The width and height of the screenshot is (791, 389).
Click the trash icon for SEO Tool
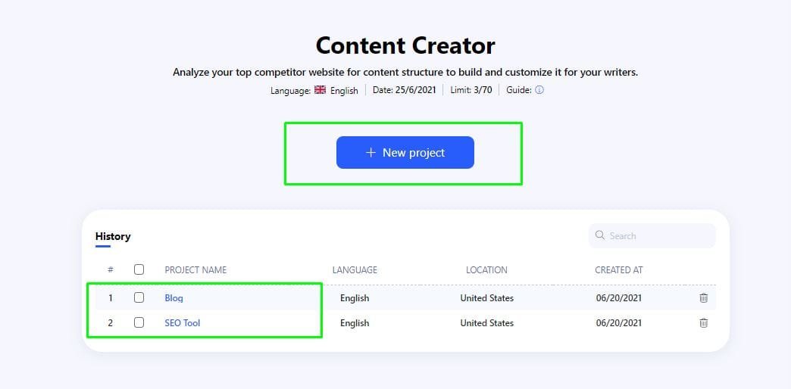(x=703, y=323)
